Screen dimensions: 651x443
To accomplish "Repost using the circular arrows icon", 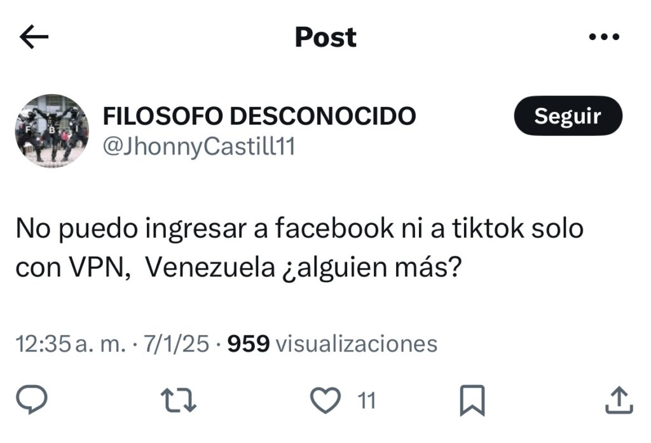I will click(x=179, y=400).
